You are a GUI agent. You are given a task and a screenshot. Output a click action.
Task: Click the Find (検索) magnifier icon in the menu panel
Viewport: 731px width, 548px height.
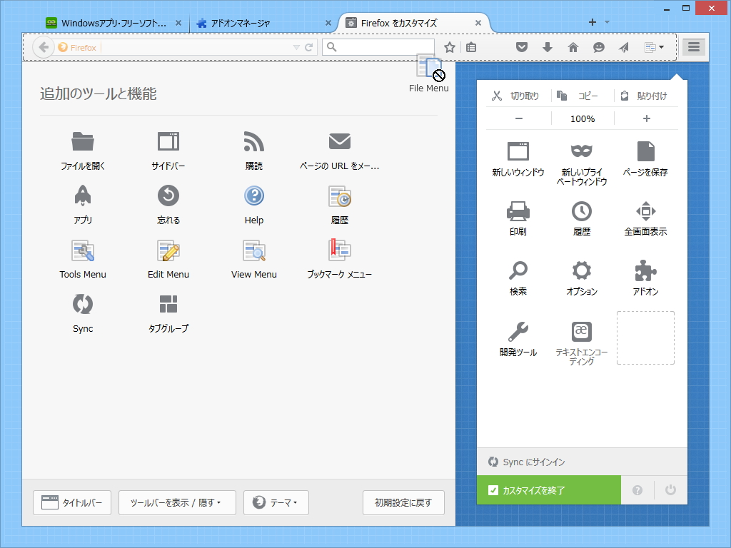click(518, 270)
